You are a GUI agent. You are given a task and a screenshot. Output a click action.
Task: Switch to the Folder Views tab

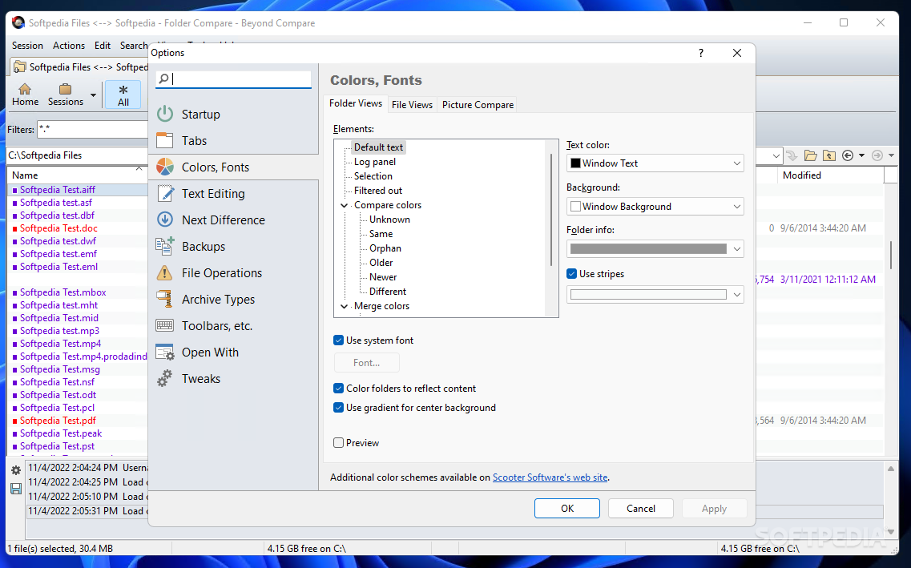(356, 103)
